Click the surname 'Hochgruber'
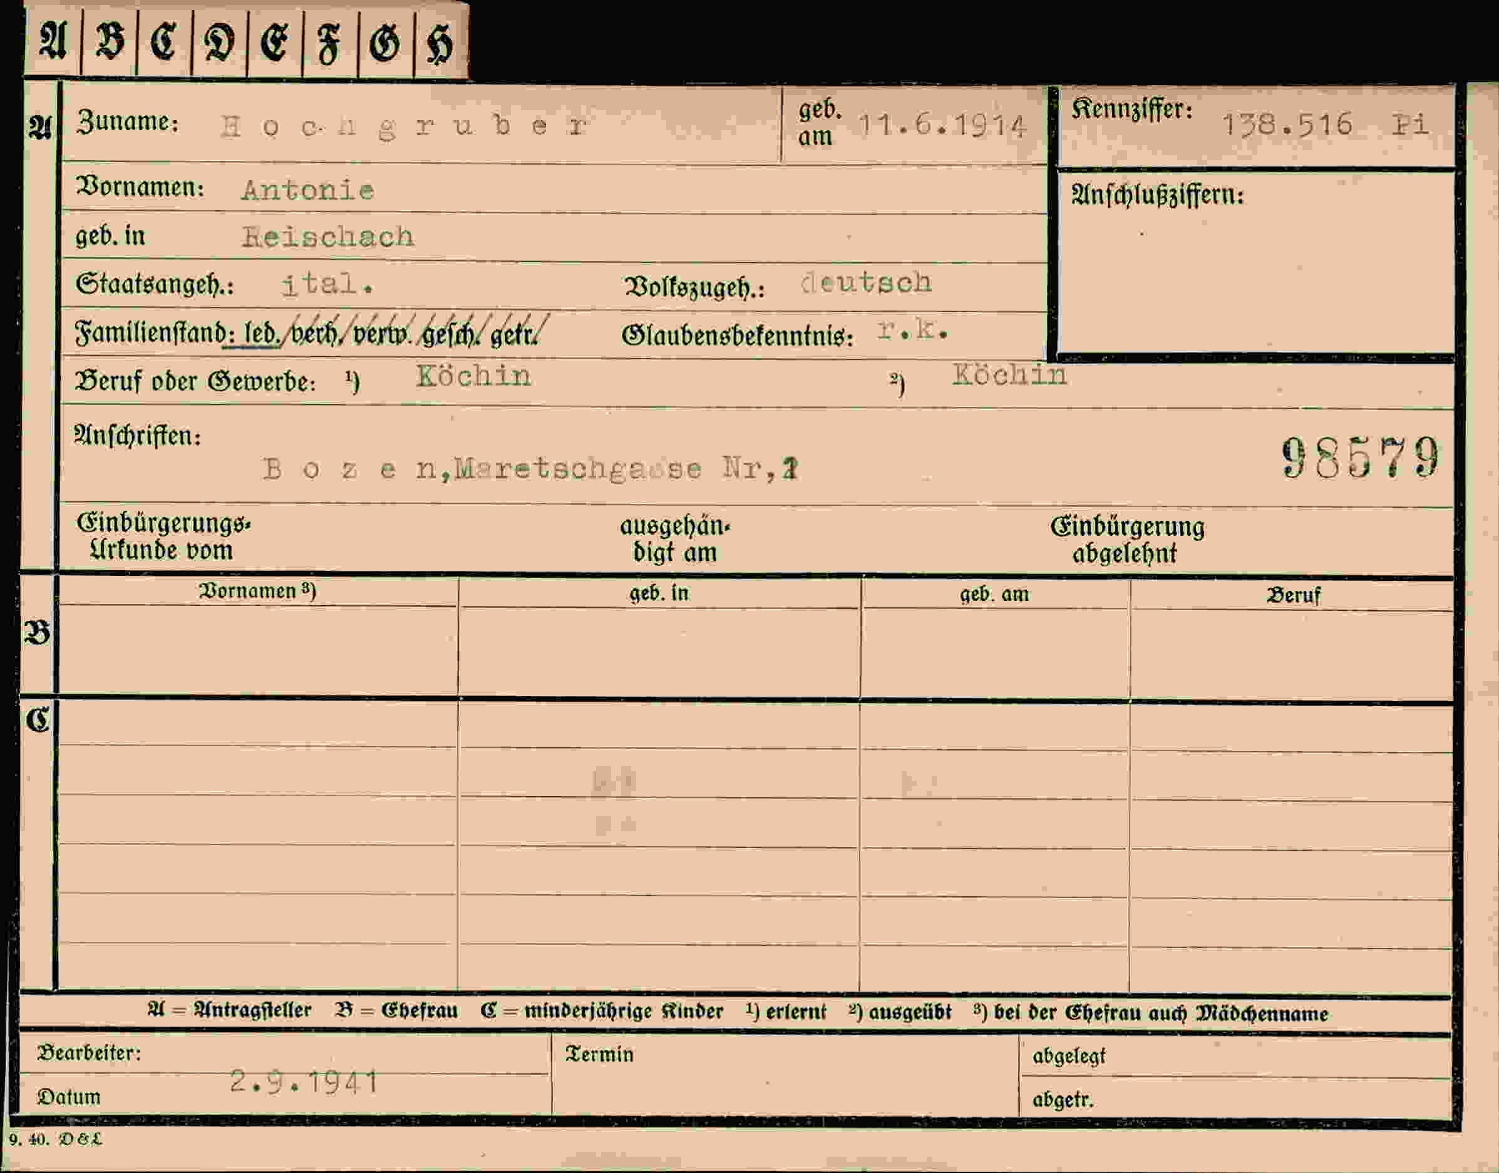Image resolution: width=1499 pixels, height=1173 pixels. (403, 127)
